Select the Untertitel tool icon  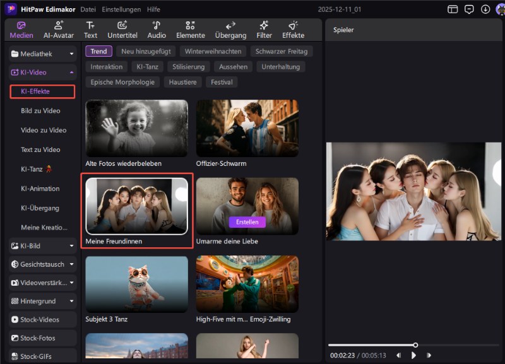click(x=122, y=30)
